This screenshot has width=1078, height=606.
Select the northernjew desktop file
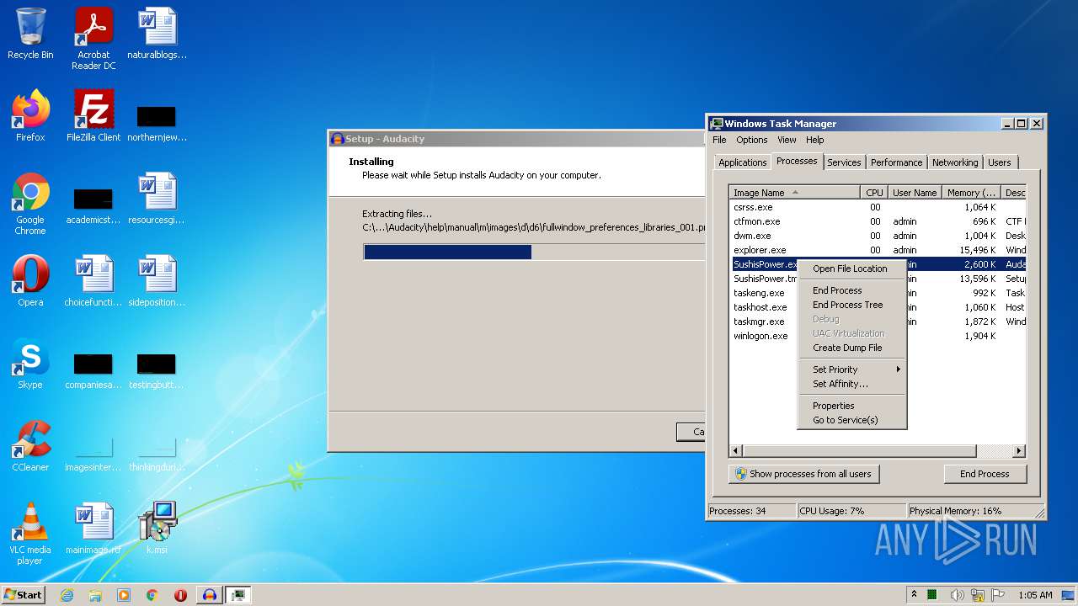(157, 123)
